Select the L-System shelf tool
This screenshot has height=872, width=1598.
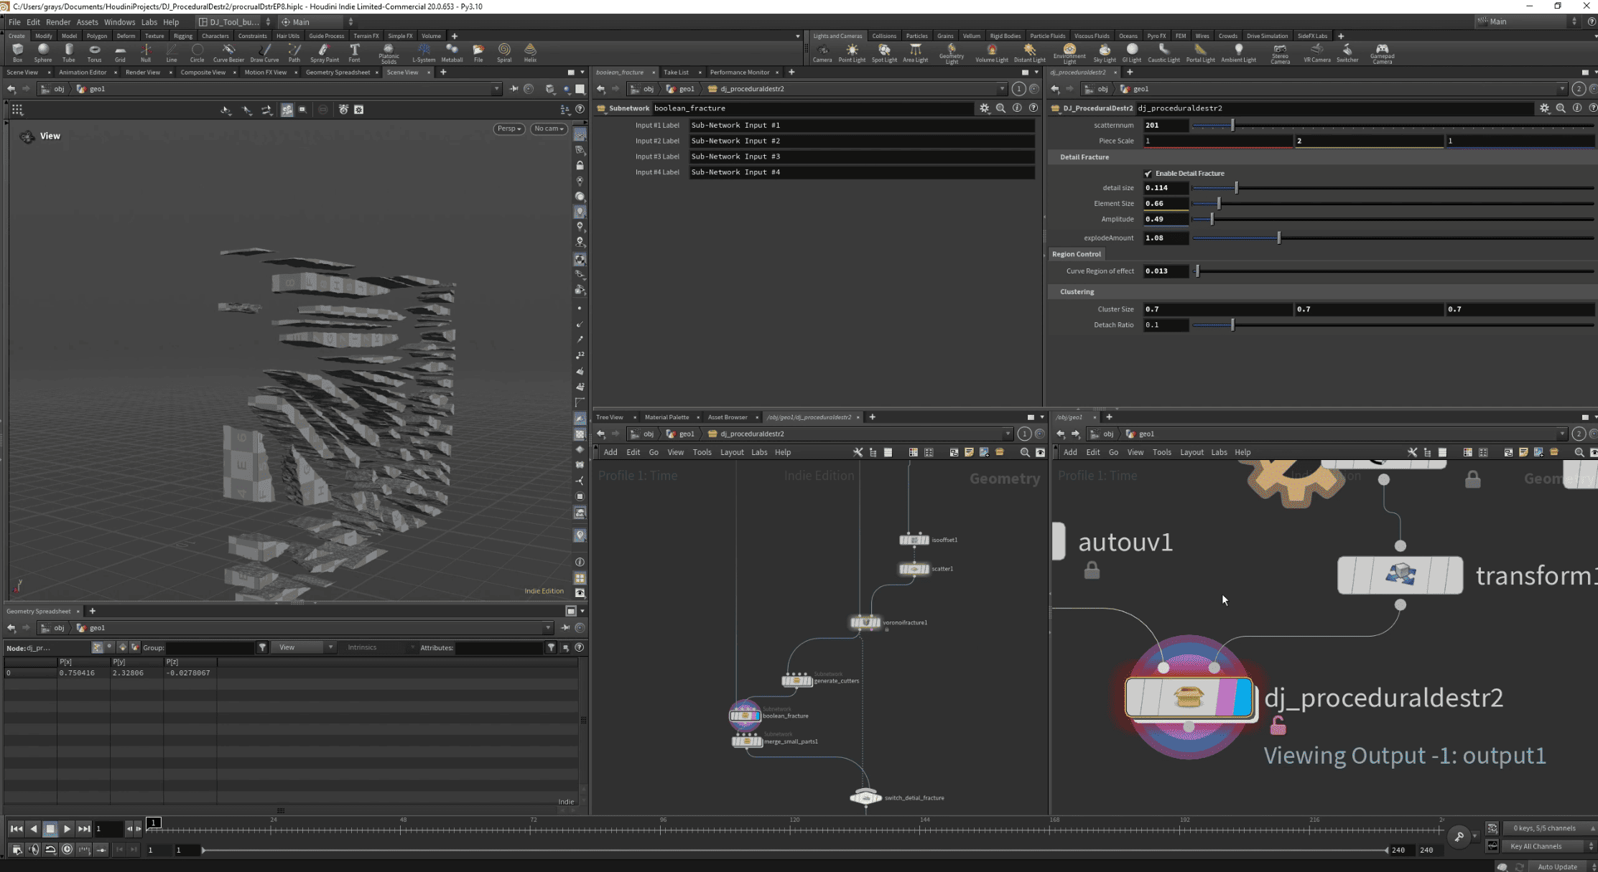coord(424,52)
